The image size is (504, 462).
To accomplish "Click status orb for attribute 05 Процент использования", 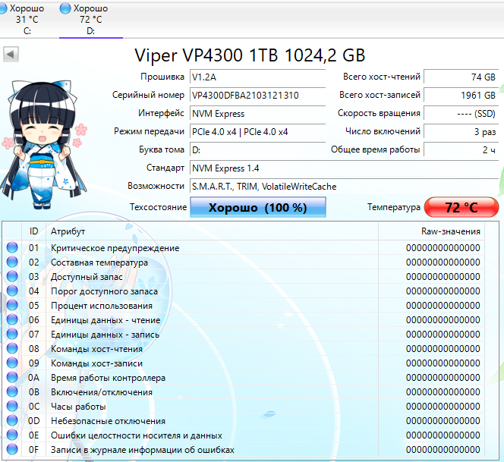I will pyautogui.click(x=12, y=306).
